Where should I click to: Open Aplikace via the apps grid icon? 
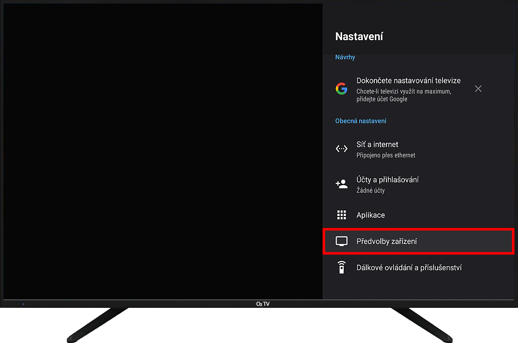[x=342, y=214]
